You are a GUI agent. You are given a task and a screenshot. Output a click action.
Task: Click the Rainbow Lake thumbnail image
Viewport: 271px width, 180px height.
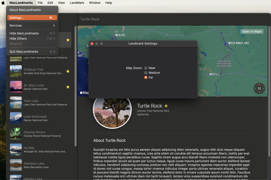16,165
